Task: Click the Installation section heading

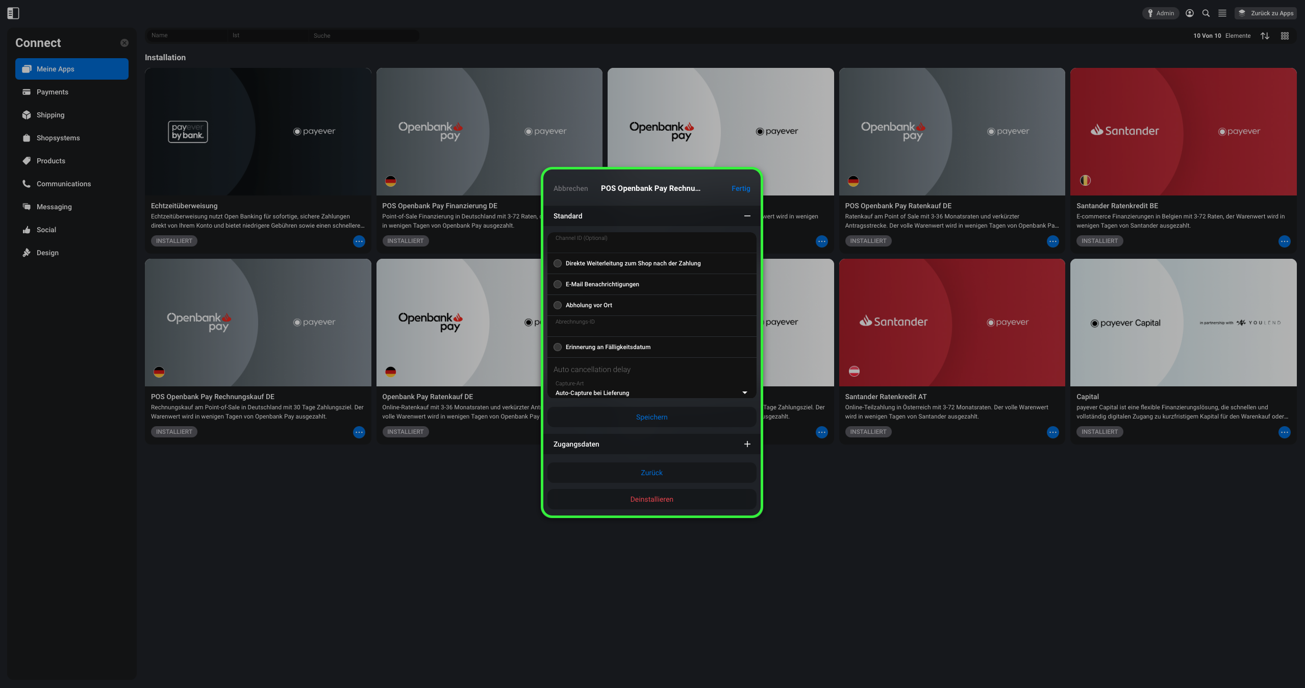Action: coord(165,58)
